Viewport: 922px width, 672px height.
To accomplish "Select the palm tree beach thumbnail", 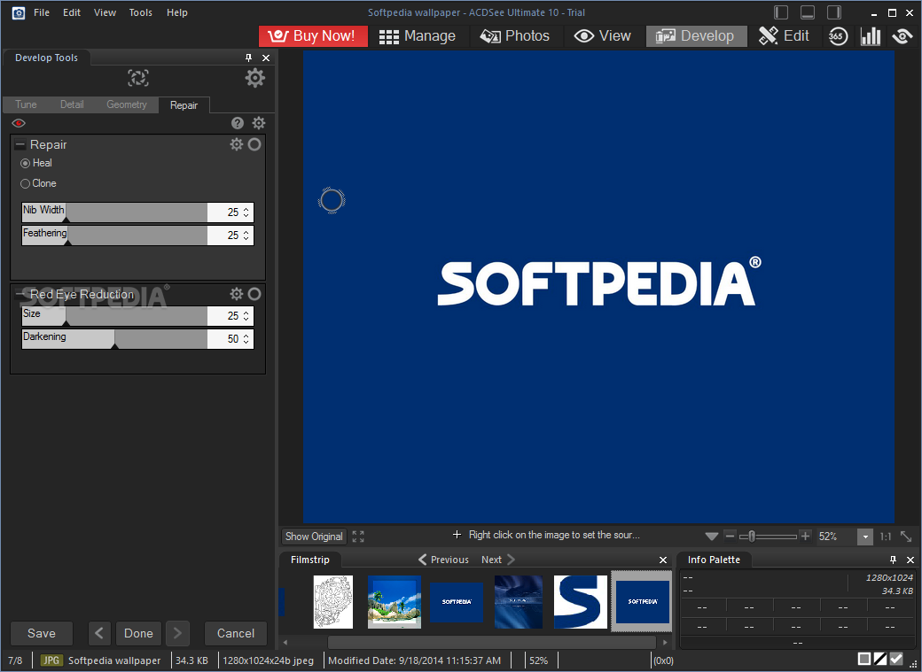I will click(x=395, y=601).
